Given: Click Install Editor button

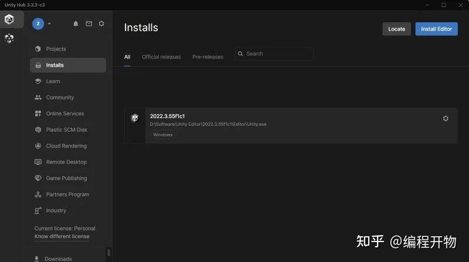Looking at the screenshot, I should tap(436, 29).
